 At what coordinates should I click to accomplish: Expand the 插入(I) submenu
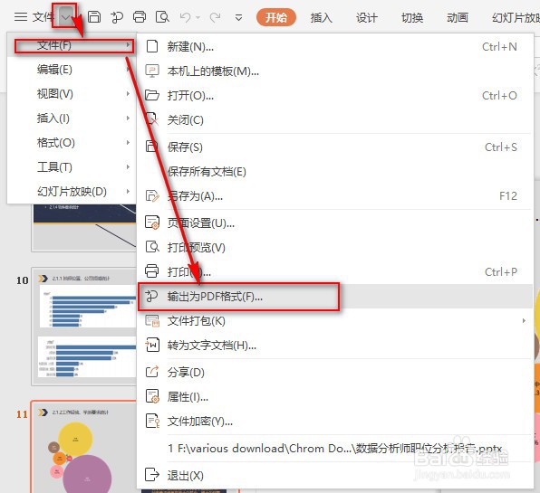point(71,119)
